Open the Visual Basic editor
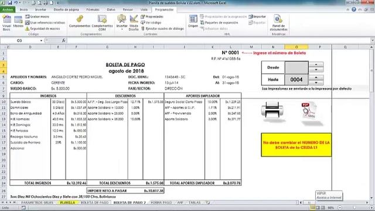The width and height of the screenshot is (375, 211). pyautogui.click(x=6, y=23)
